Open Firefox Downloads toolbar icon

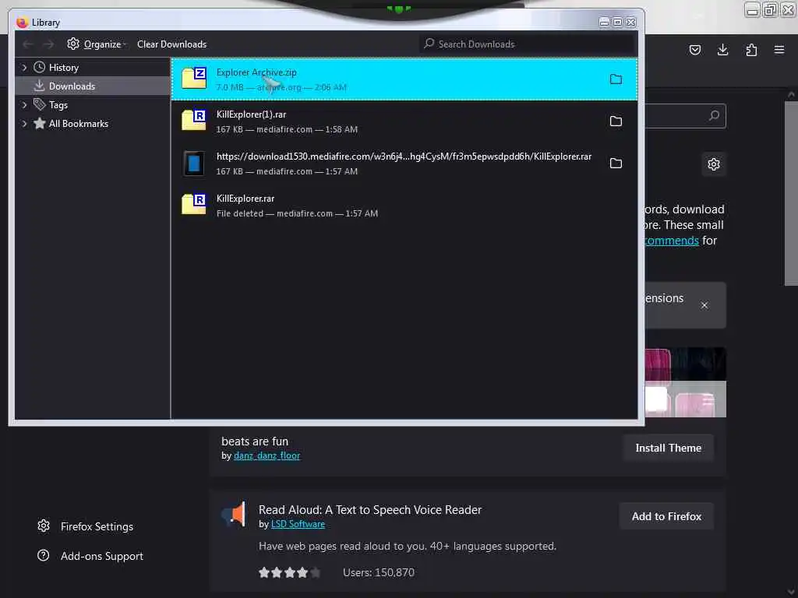click(x=722, y=50)
